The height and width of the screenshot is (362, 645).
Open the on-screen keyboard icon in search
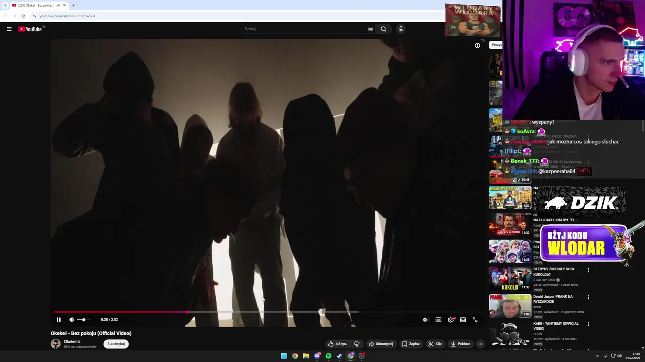[x=371, y=29]
